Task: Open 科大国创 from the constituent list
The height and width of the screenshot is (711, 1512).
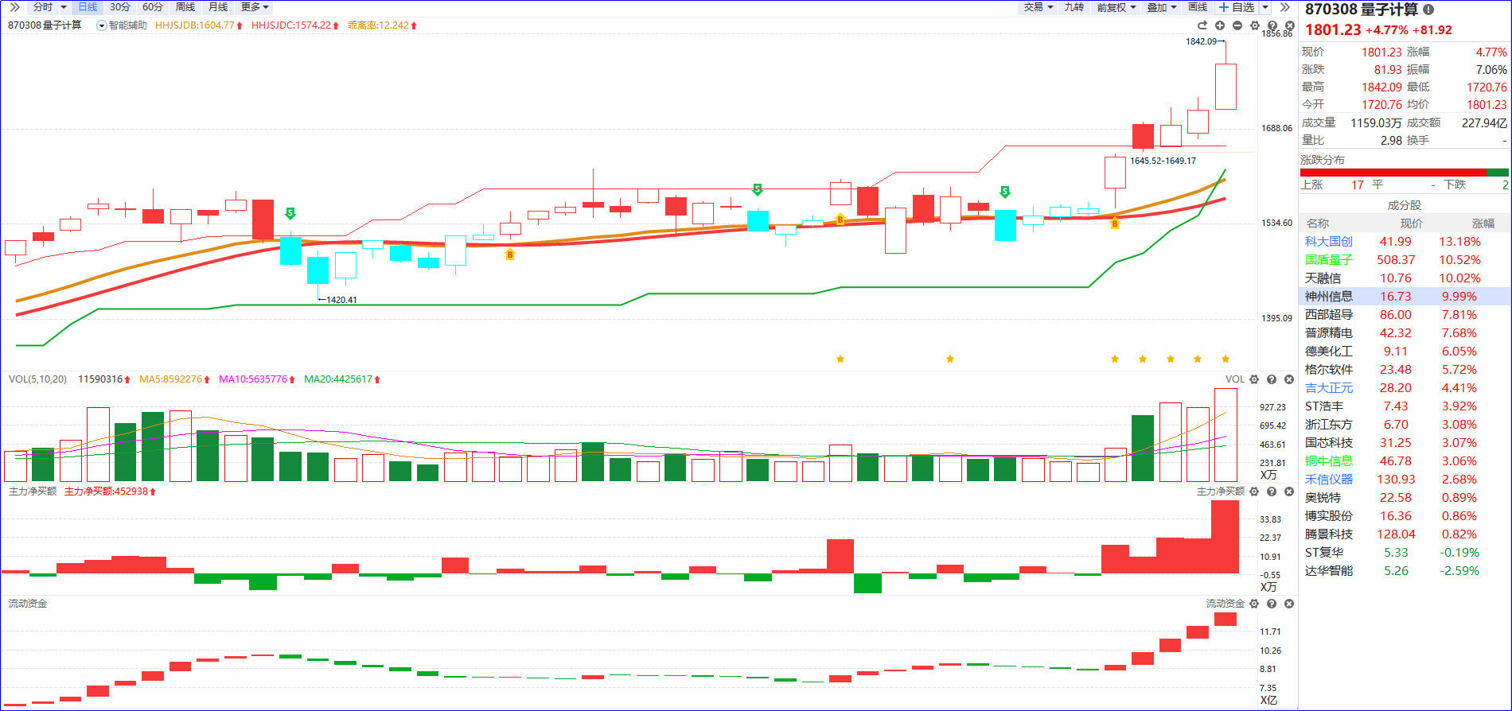Action: pos(1328,242)
